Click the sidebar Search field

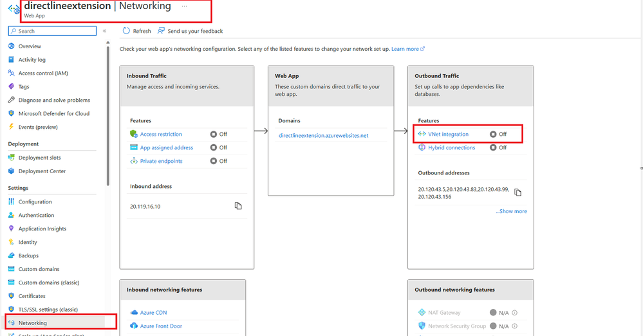pyautogui.click(x=52, y=31)
